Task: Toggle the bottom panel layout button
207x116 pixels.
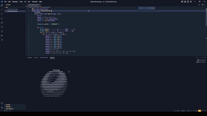Action: [185, 2]
